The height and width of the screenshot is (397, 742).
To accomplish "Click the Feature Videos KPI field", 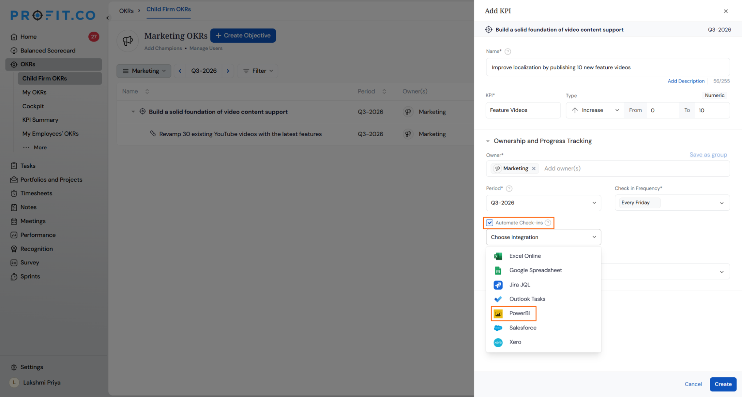I will pyautogui.click(x=523, y=110).
